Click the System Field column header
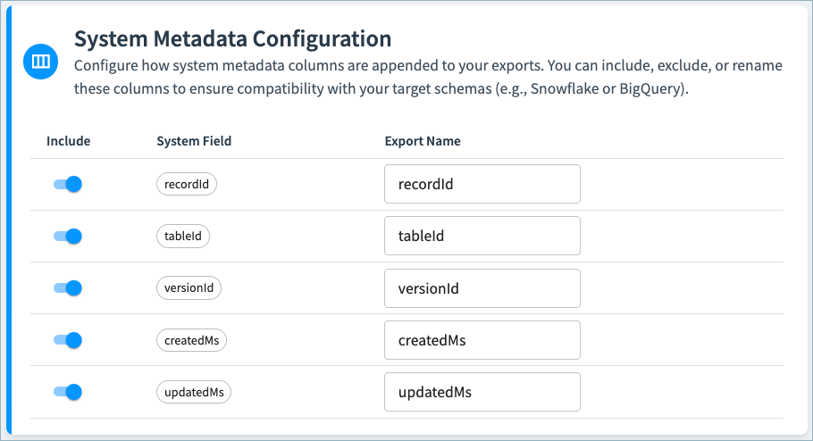The width and height of the screenshot is (813, 441). click(x=194, y=141)
